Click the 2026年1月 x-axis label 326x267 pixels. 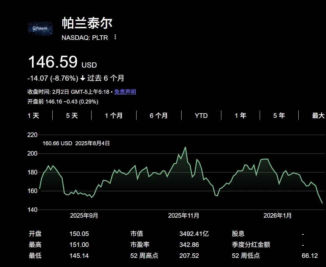(x=277, y=216)
